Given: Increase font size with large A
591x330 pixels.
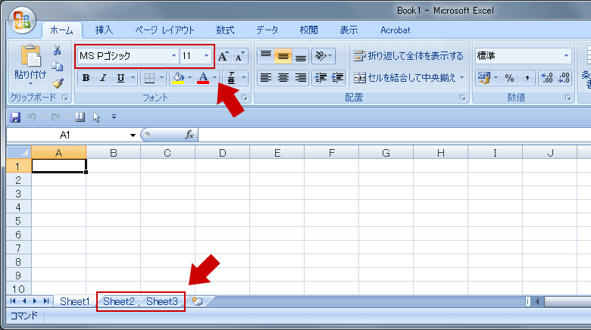Looking at the screenshot, I should point(223,56).
